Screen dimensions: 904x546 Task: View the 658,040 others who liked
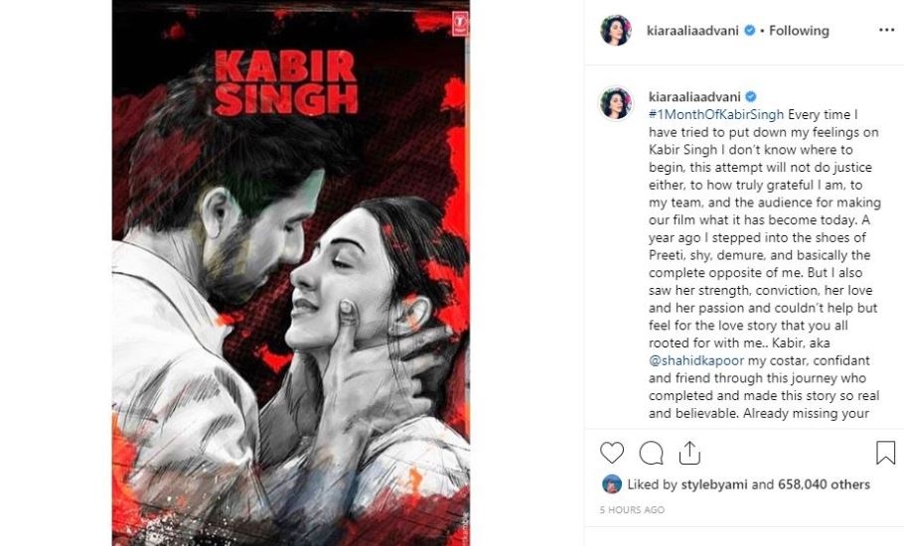tap(824, 484)
